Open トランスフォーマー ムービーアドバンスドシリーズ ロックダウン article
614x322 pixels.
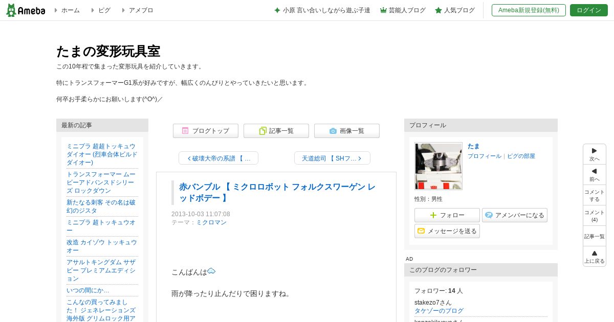coord(101,182)
